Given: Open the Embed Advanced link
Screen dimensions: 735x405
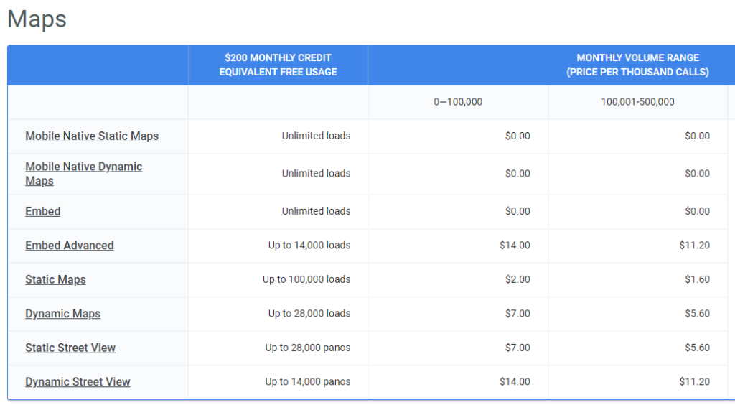Looking at the screenshot, I should [70, 246].
